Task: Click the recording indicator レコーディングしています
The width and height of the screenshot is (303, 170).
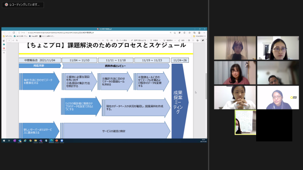Action: pos(23,5)
